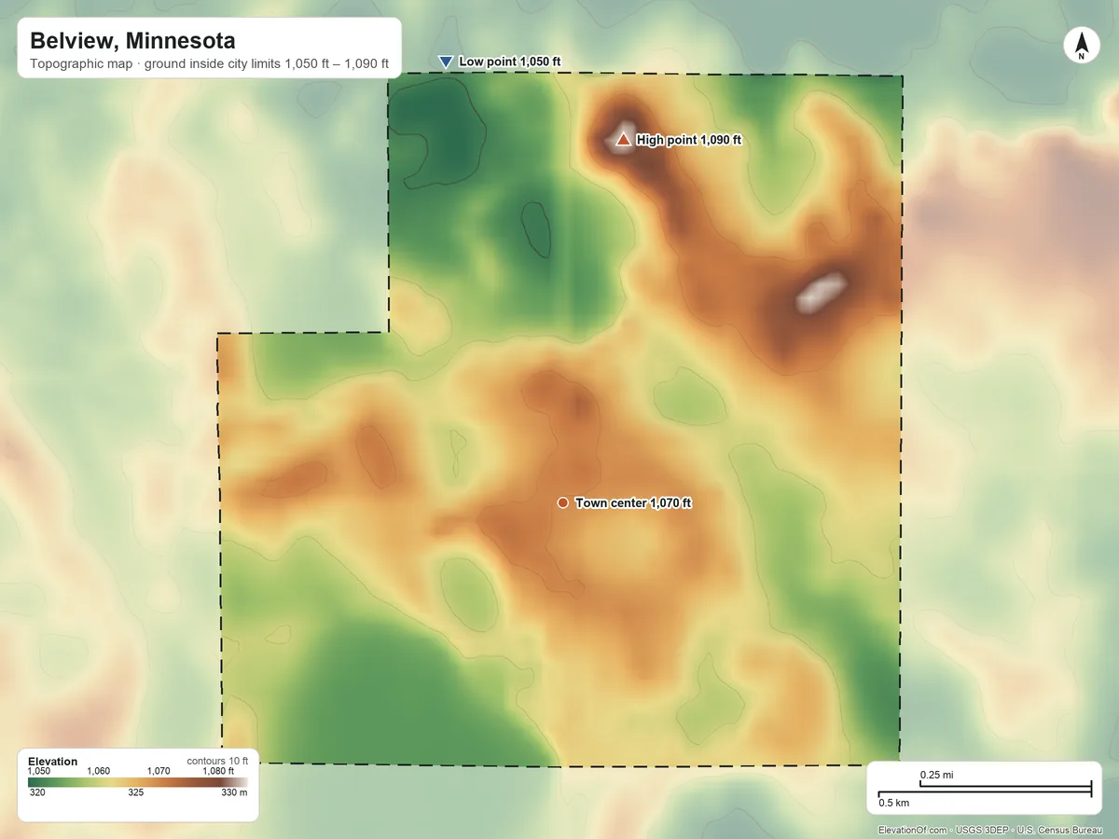Click the '1,080 ft' legend tick label
The height and width of the screenshot is (839, 1119).
218,772
